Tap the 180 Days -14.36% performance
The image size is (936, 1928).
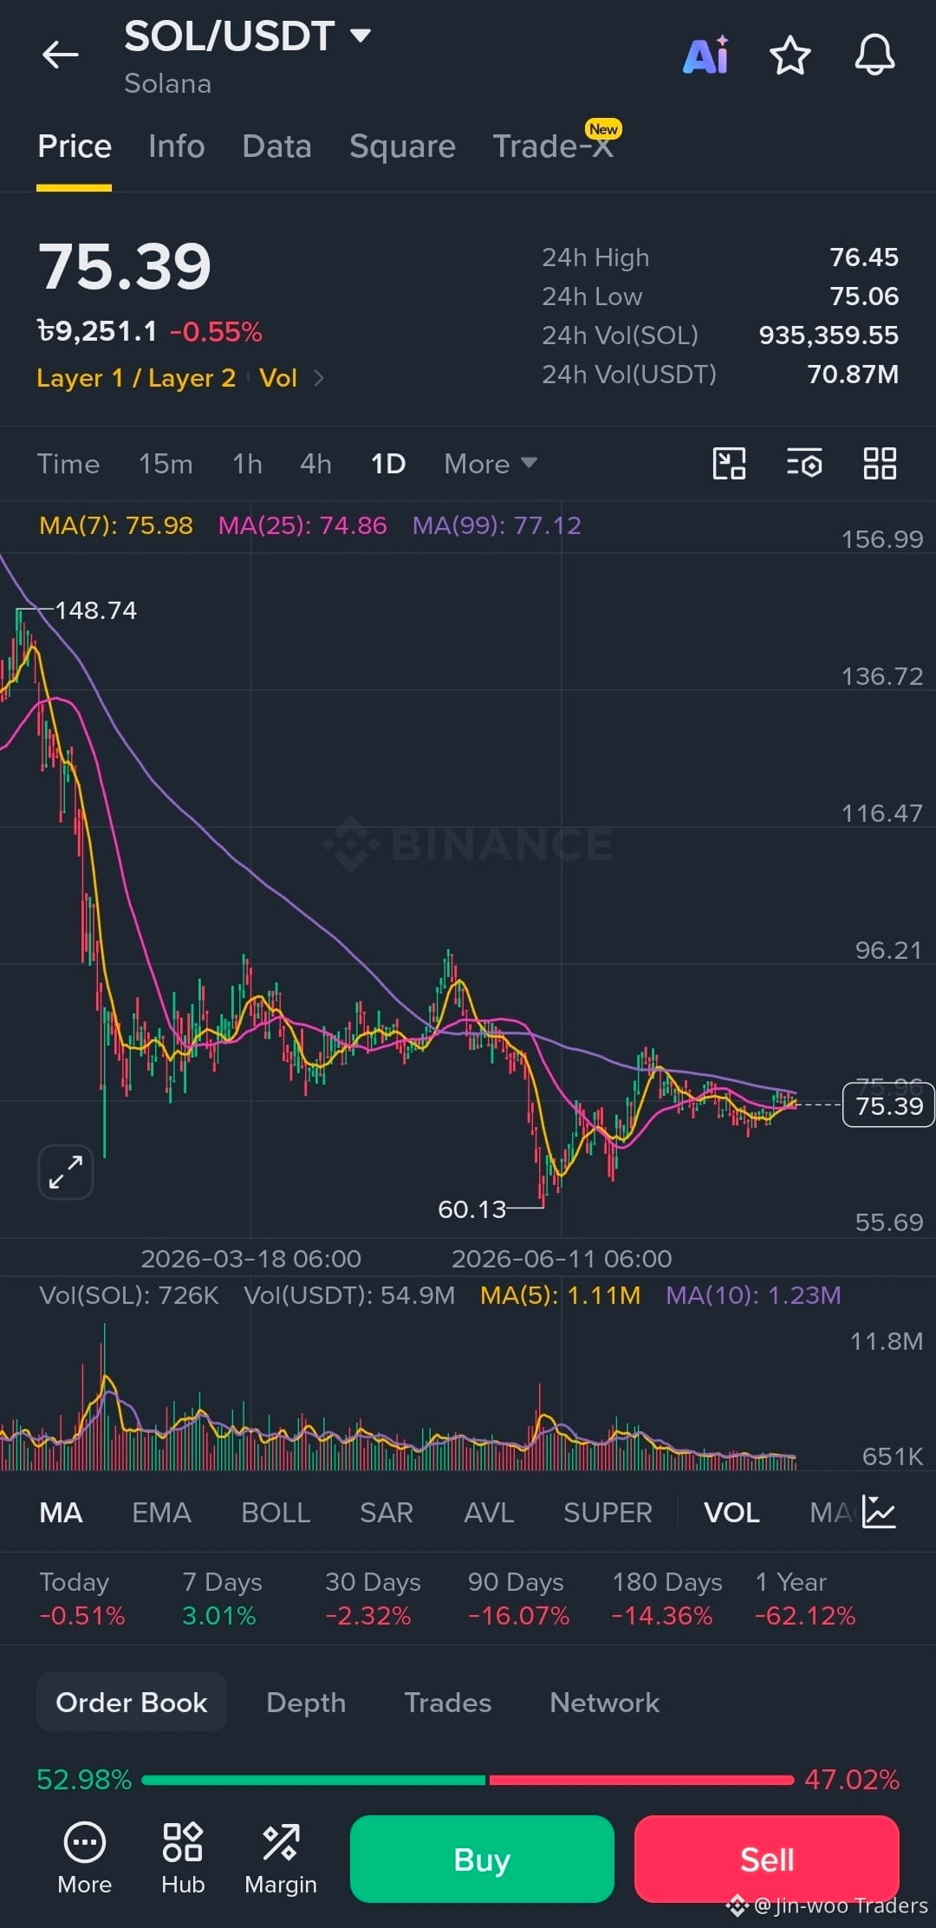666,1599
